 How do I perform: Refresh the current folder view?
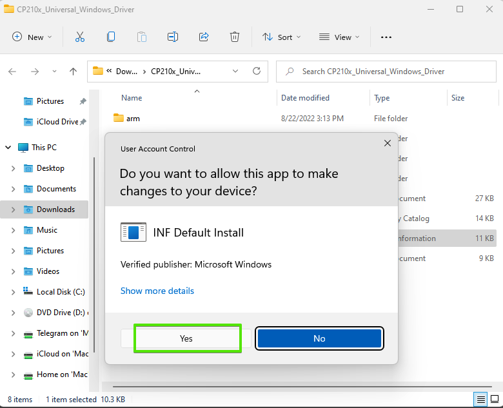coord(257,71)
